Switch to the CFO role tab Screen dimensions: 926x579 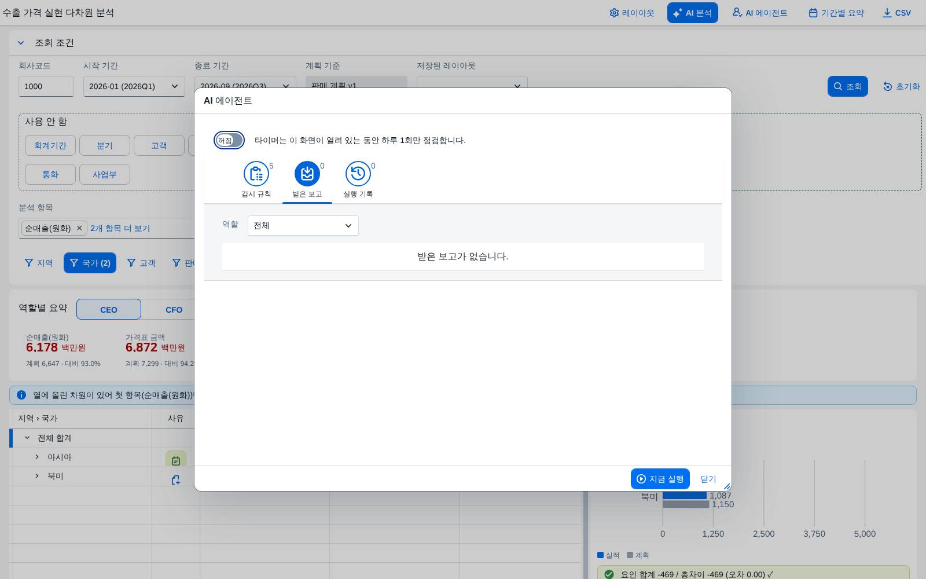pos(174,309)
